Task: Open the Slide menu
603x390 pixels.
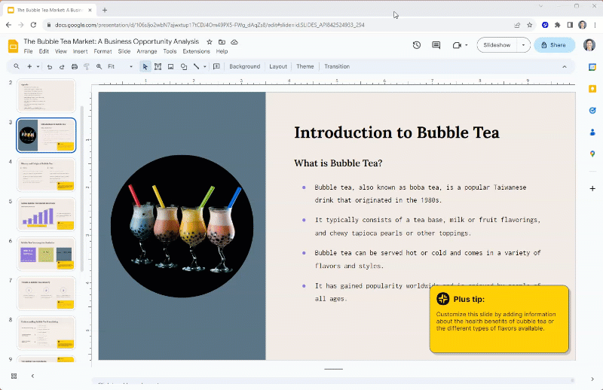Action: 124,51
